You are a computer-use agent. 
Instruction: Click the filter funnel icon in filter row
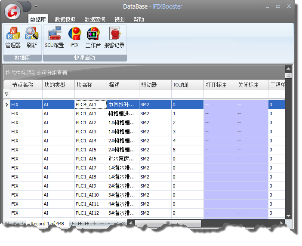(x=7, y=94)
